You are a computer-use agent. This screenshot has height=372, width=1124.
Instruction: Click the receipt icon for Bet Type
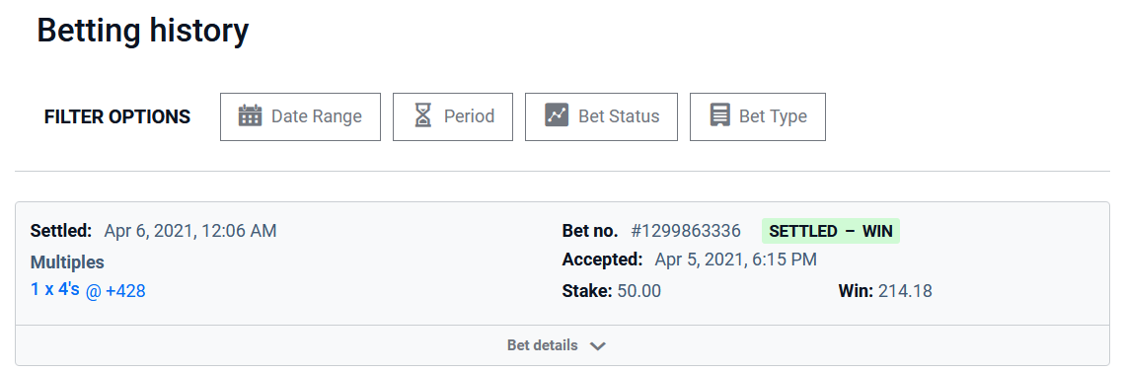(719, 116)
